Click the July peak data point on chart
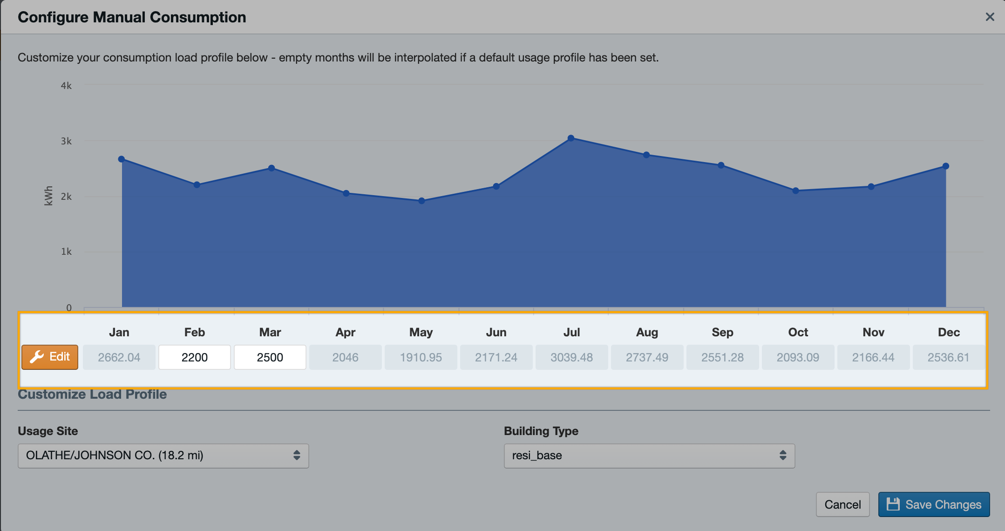The image size is (1005, 531). [x=571, y=138]
